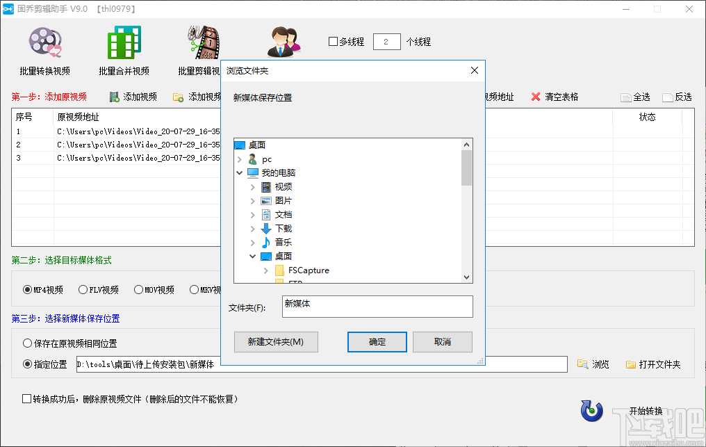Click the Browse (浏览) folder icon
This screenshot has width=706, height=447.
pyautogui.click(x=582, y=364)
